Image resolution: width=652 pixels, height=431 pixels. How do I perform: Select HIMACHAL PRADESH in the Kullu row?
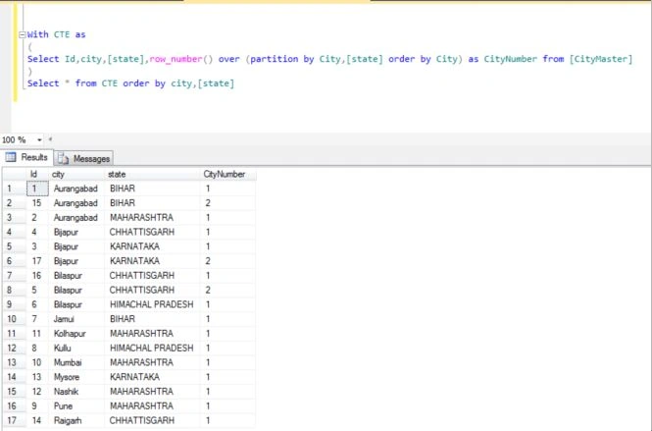[x=152, y=349]
